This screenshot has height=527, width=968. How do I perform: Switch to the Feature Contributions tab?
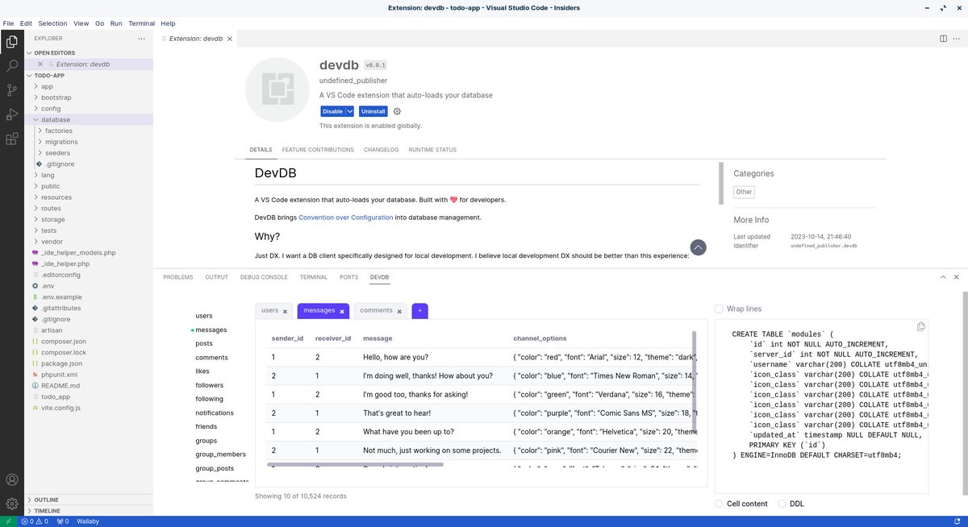pos(318,150)
